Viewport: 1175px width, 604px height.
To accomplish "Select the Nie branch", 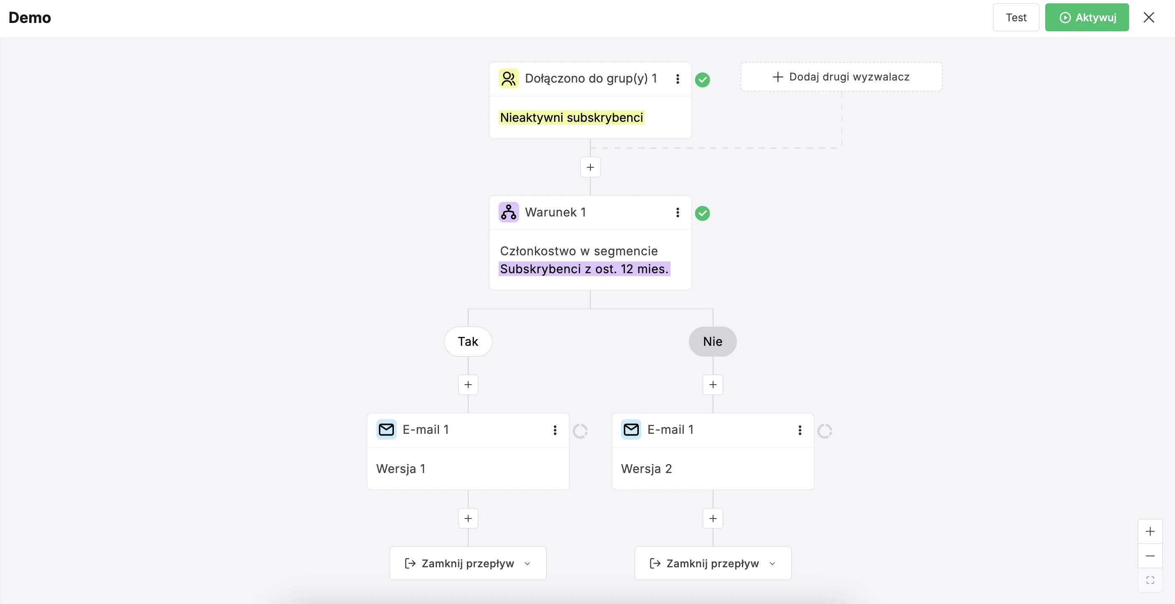I will tap(713, 342).
